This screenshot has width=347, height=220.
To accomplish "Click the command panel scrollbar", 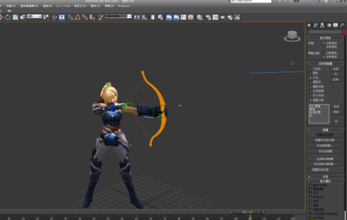I will [x=345, y=215].
